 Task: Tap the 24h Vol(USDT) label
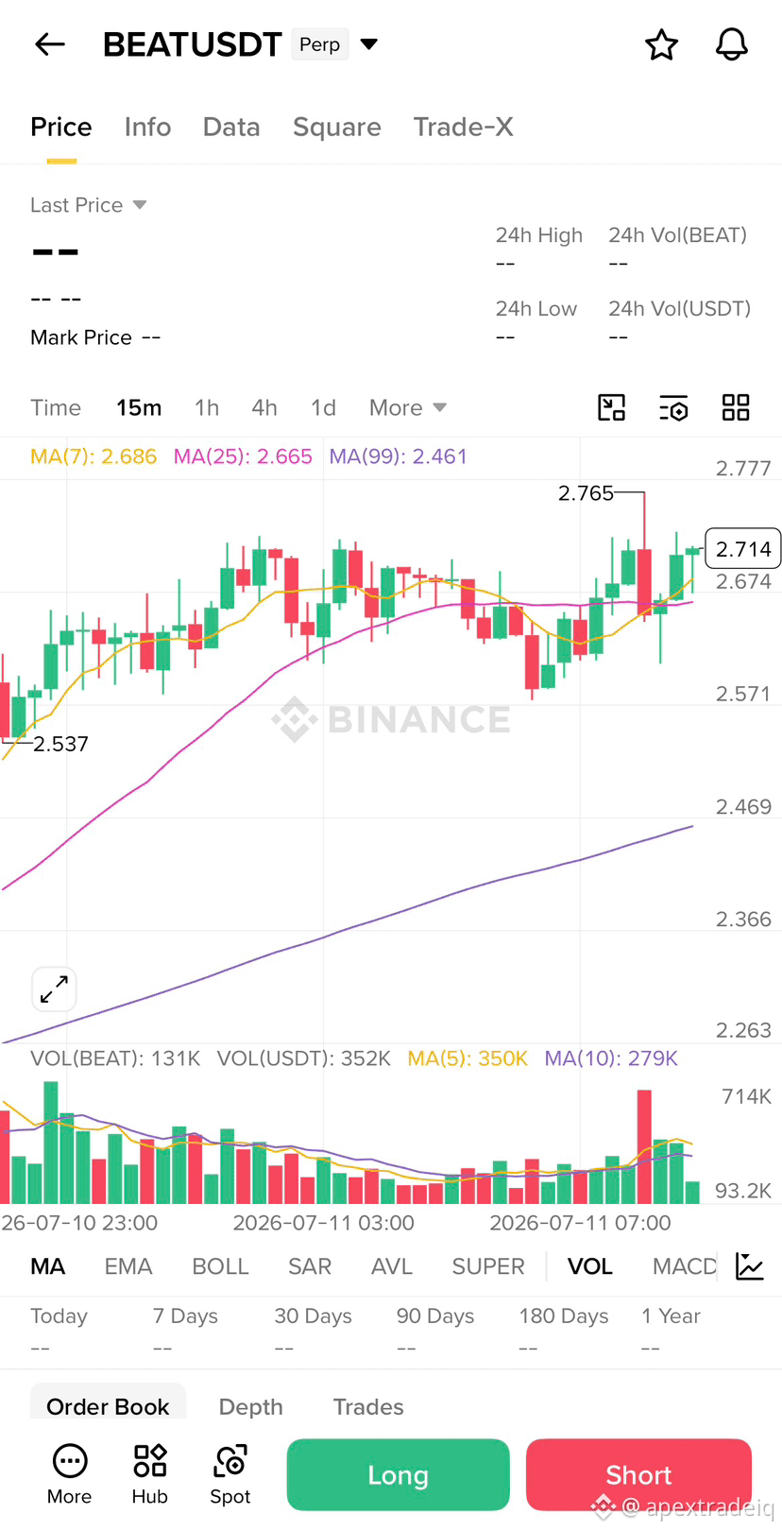tap(680, 309)
